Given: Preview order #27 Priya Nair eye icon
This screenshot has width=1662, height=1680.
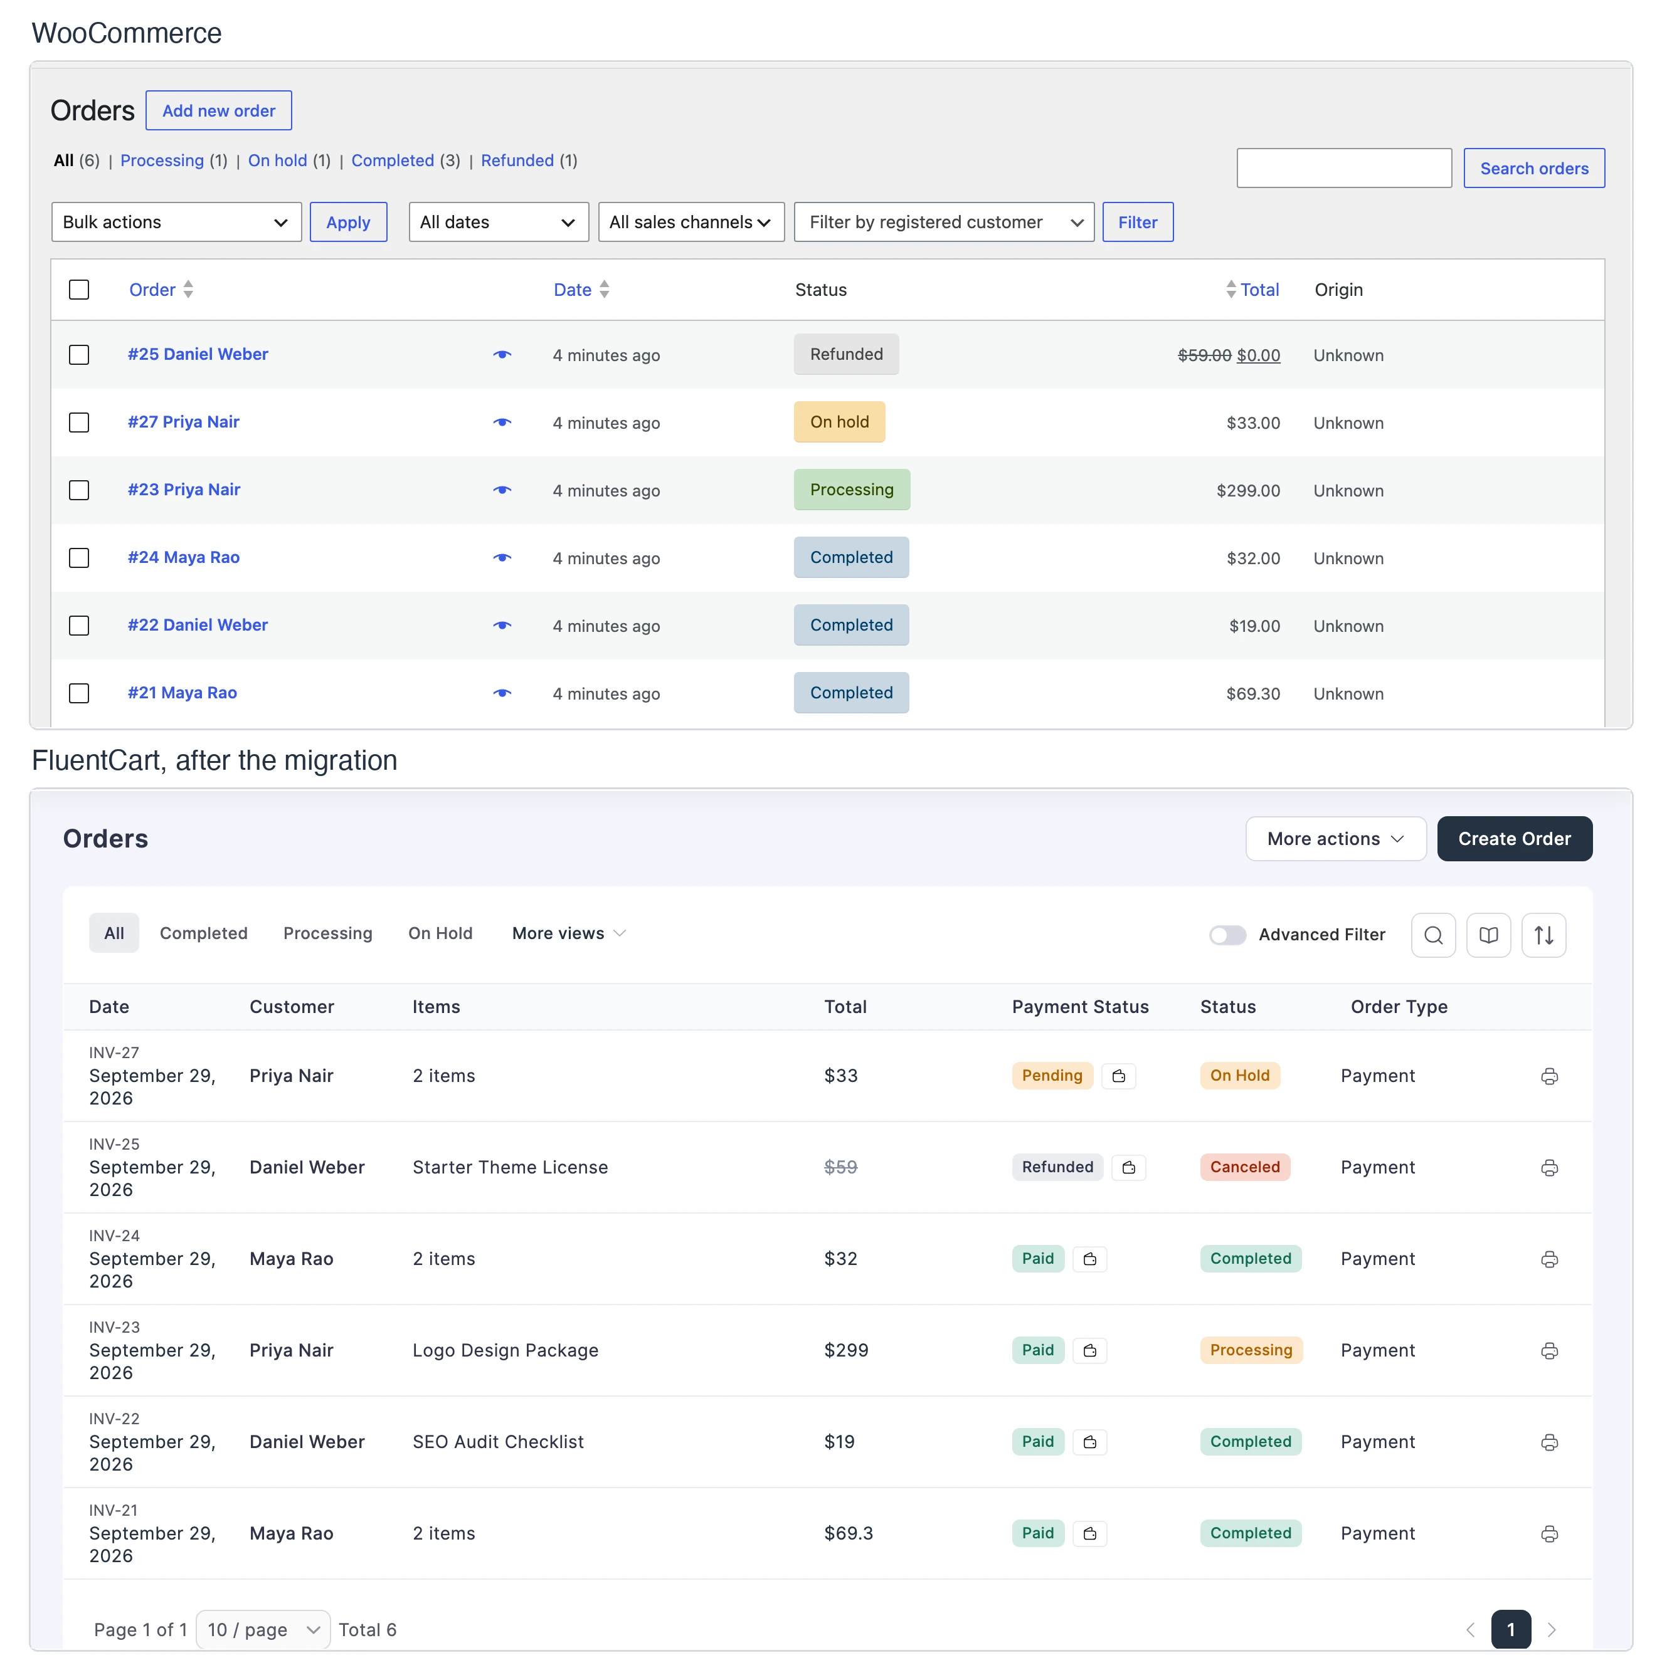Looking at the screenshot, I should (x=502, y=423).
